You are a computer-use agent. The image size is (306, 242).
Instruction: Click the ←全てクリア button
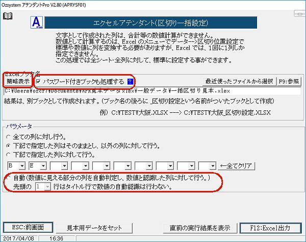[237, 166]
